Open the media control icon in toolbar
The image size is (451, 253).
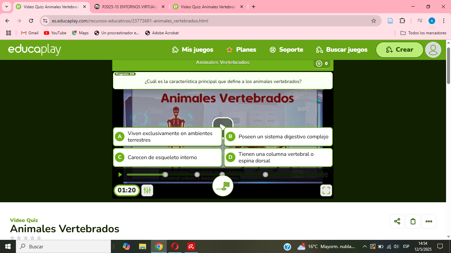tap(420, 21)
